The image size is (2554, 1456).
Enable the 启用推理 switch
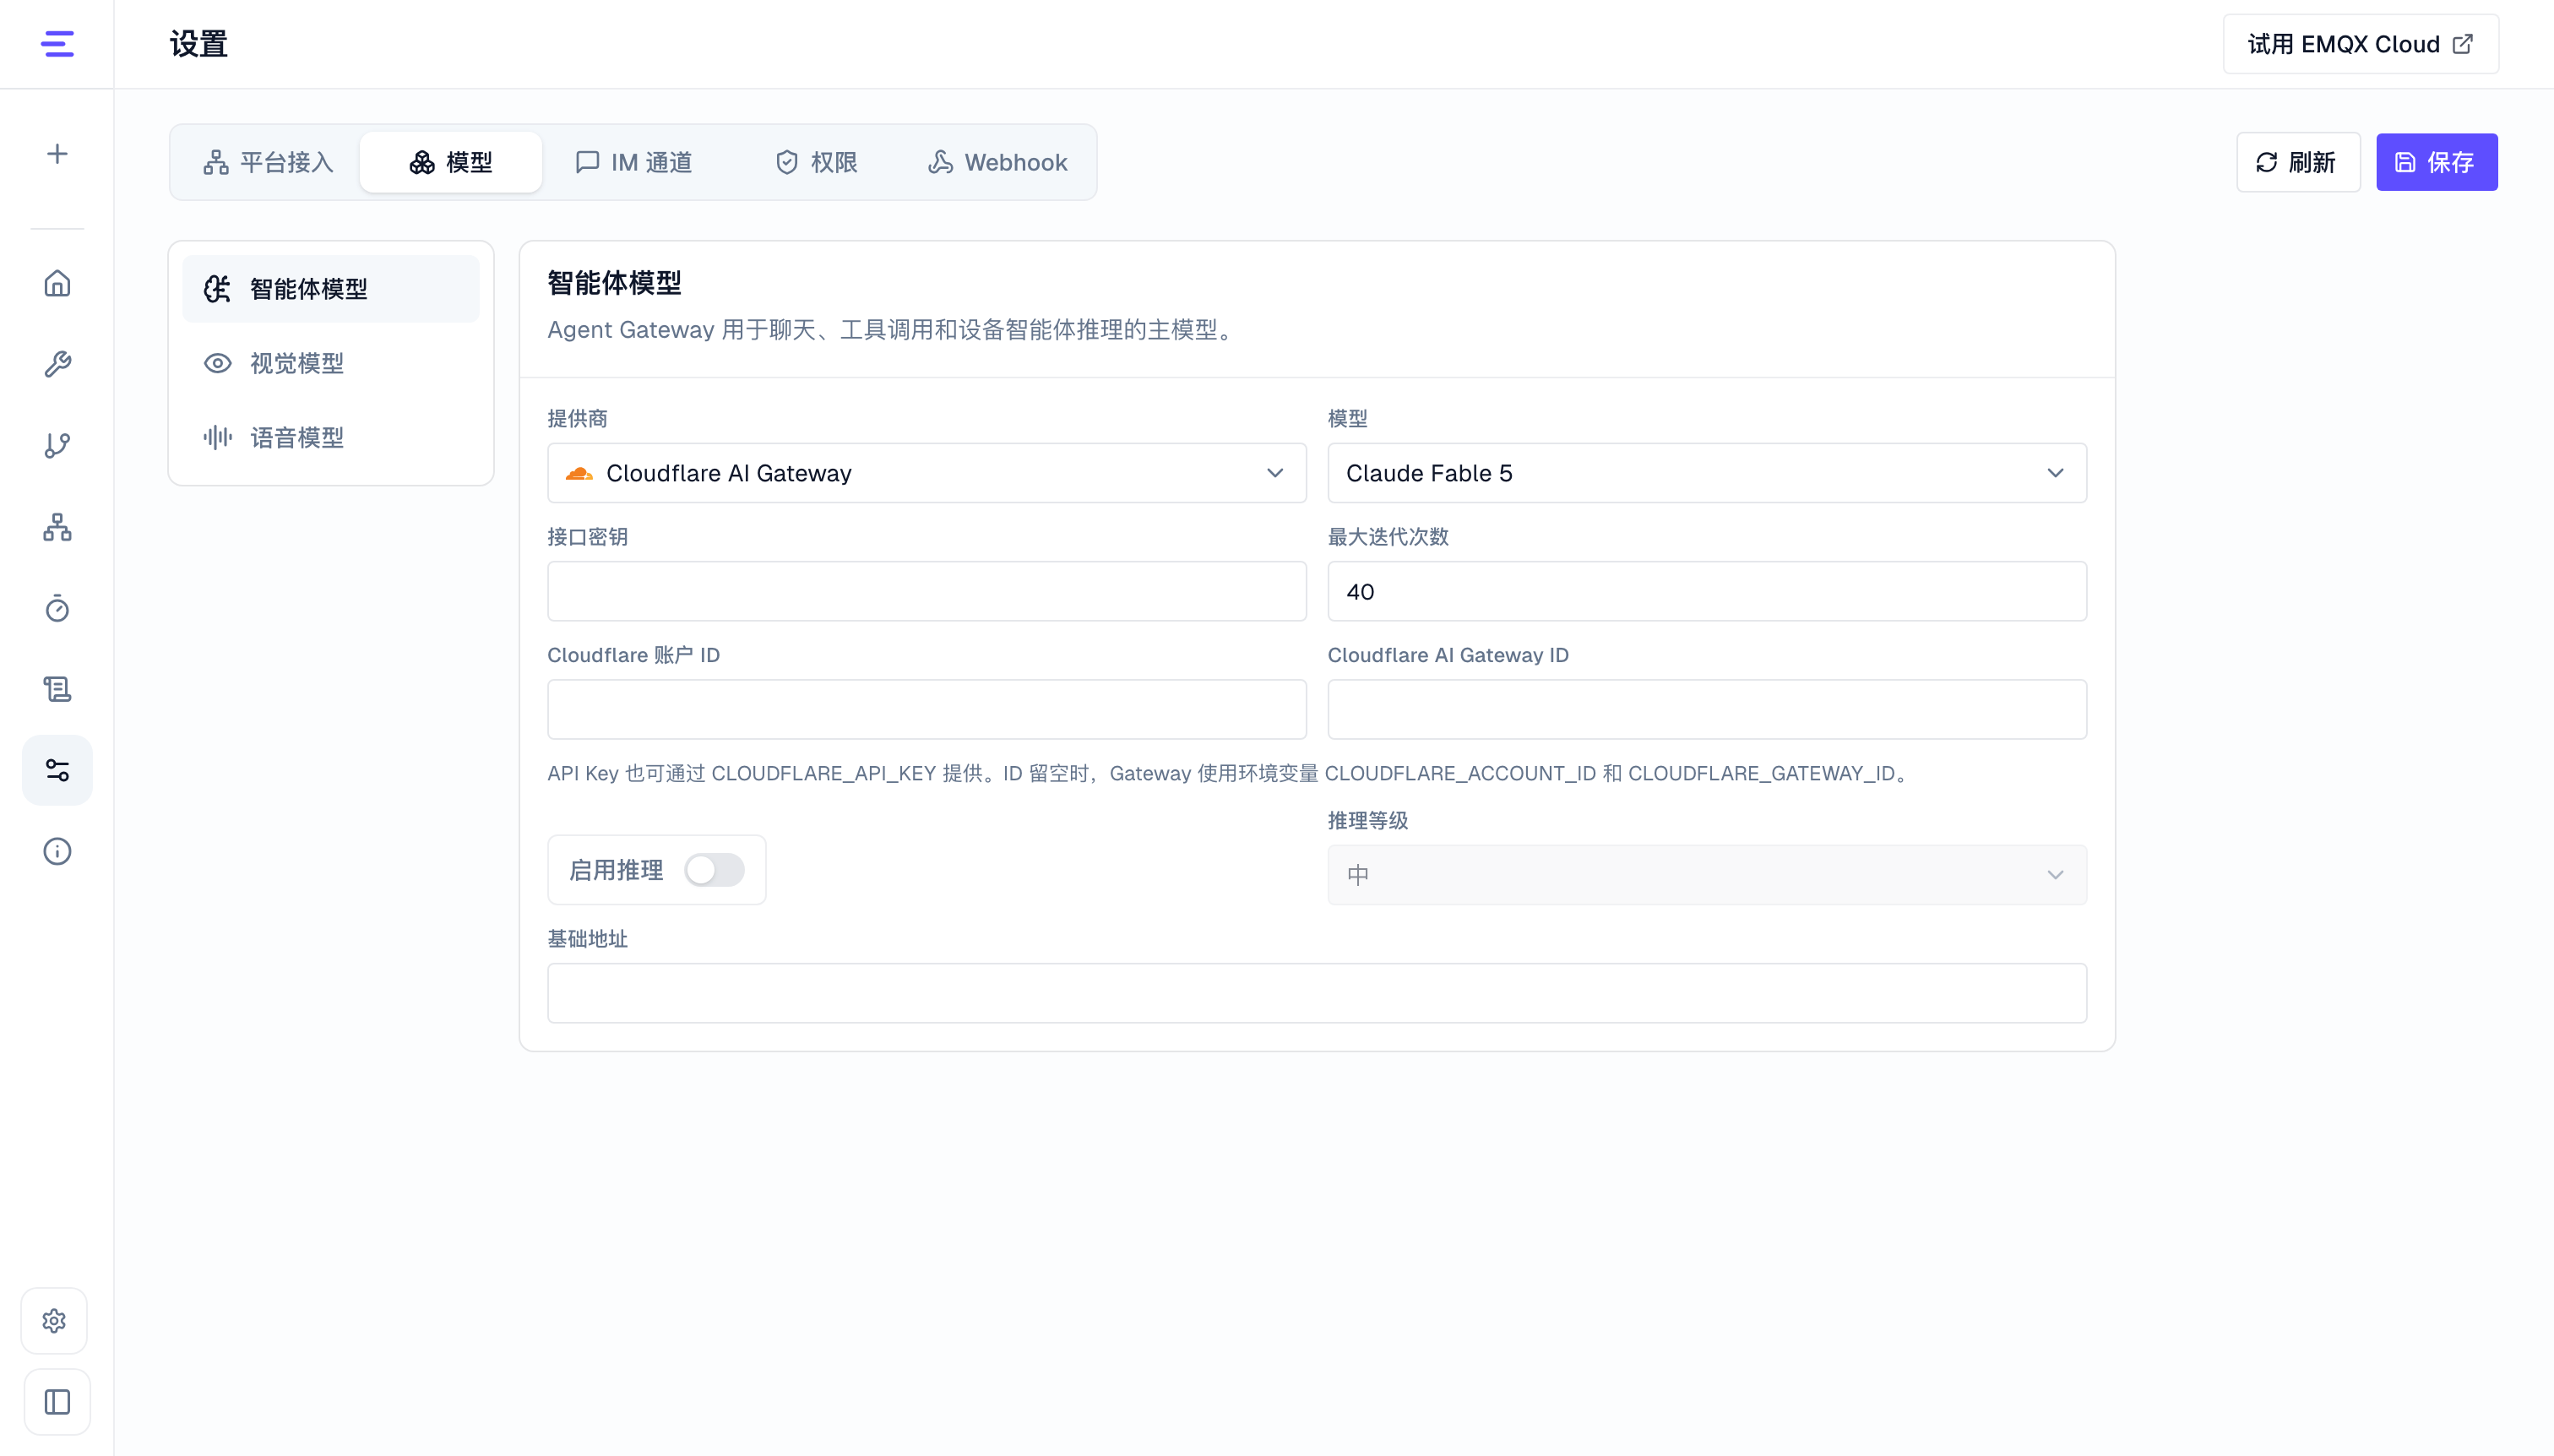[x=714, y=870]
